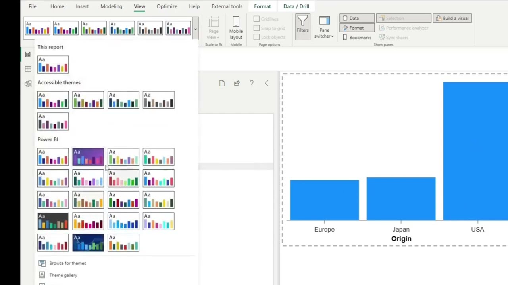Toggle the Selection pane button
508x285 pixels.
[x=404, y=18]
